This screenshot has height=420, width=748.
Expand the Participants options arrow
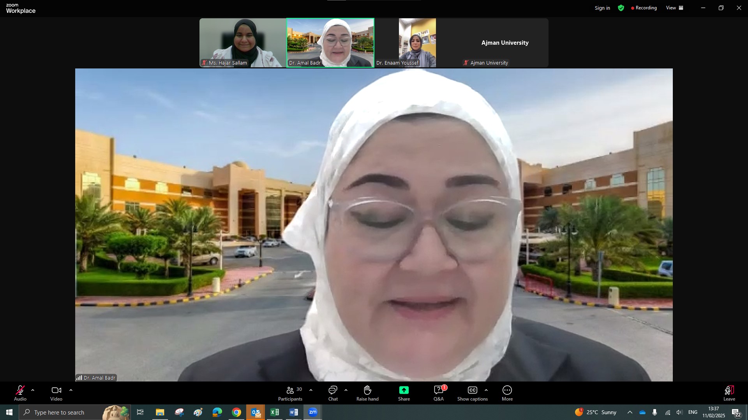[311, 390]
